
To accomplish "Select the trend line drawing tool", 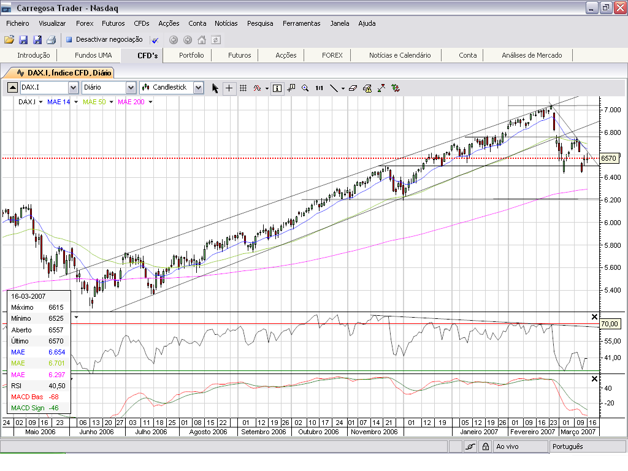I will click(334, 88).
